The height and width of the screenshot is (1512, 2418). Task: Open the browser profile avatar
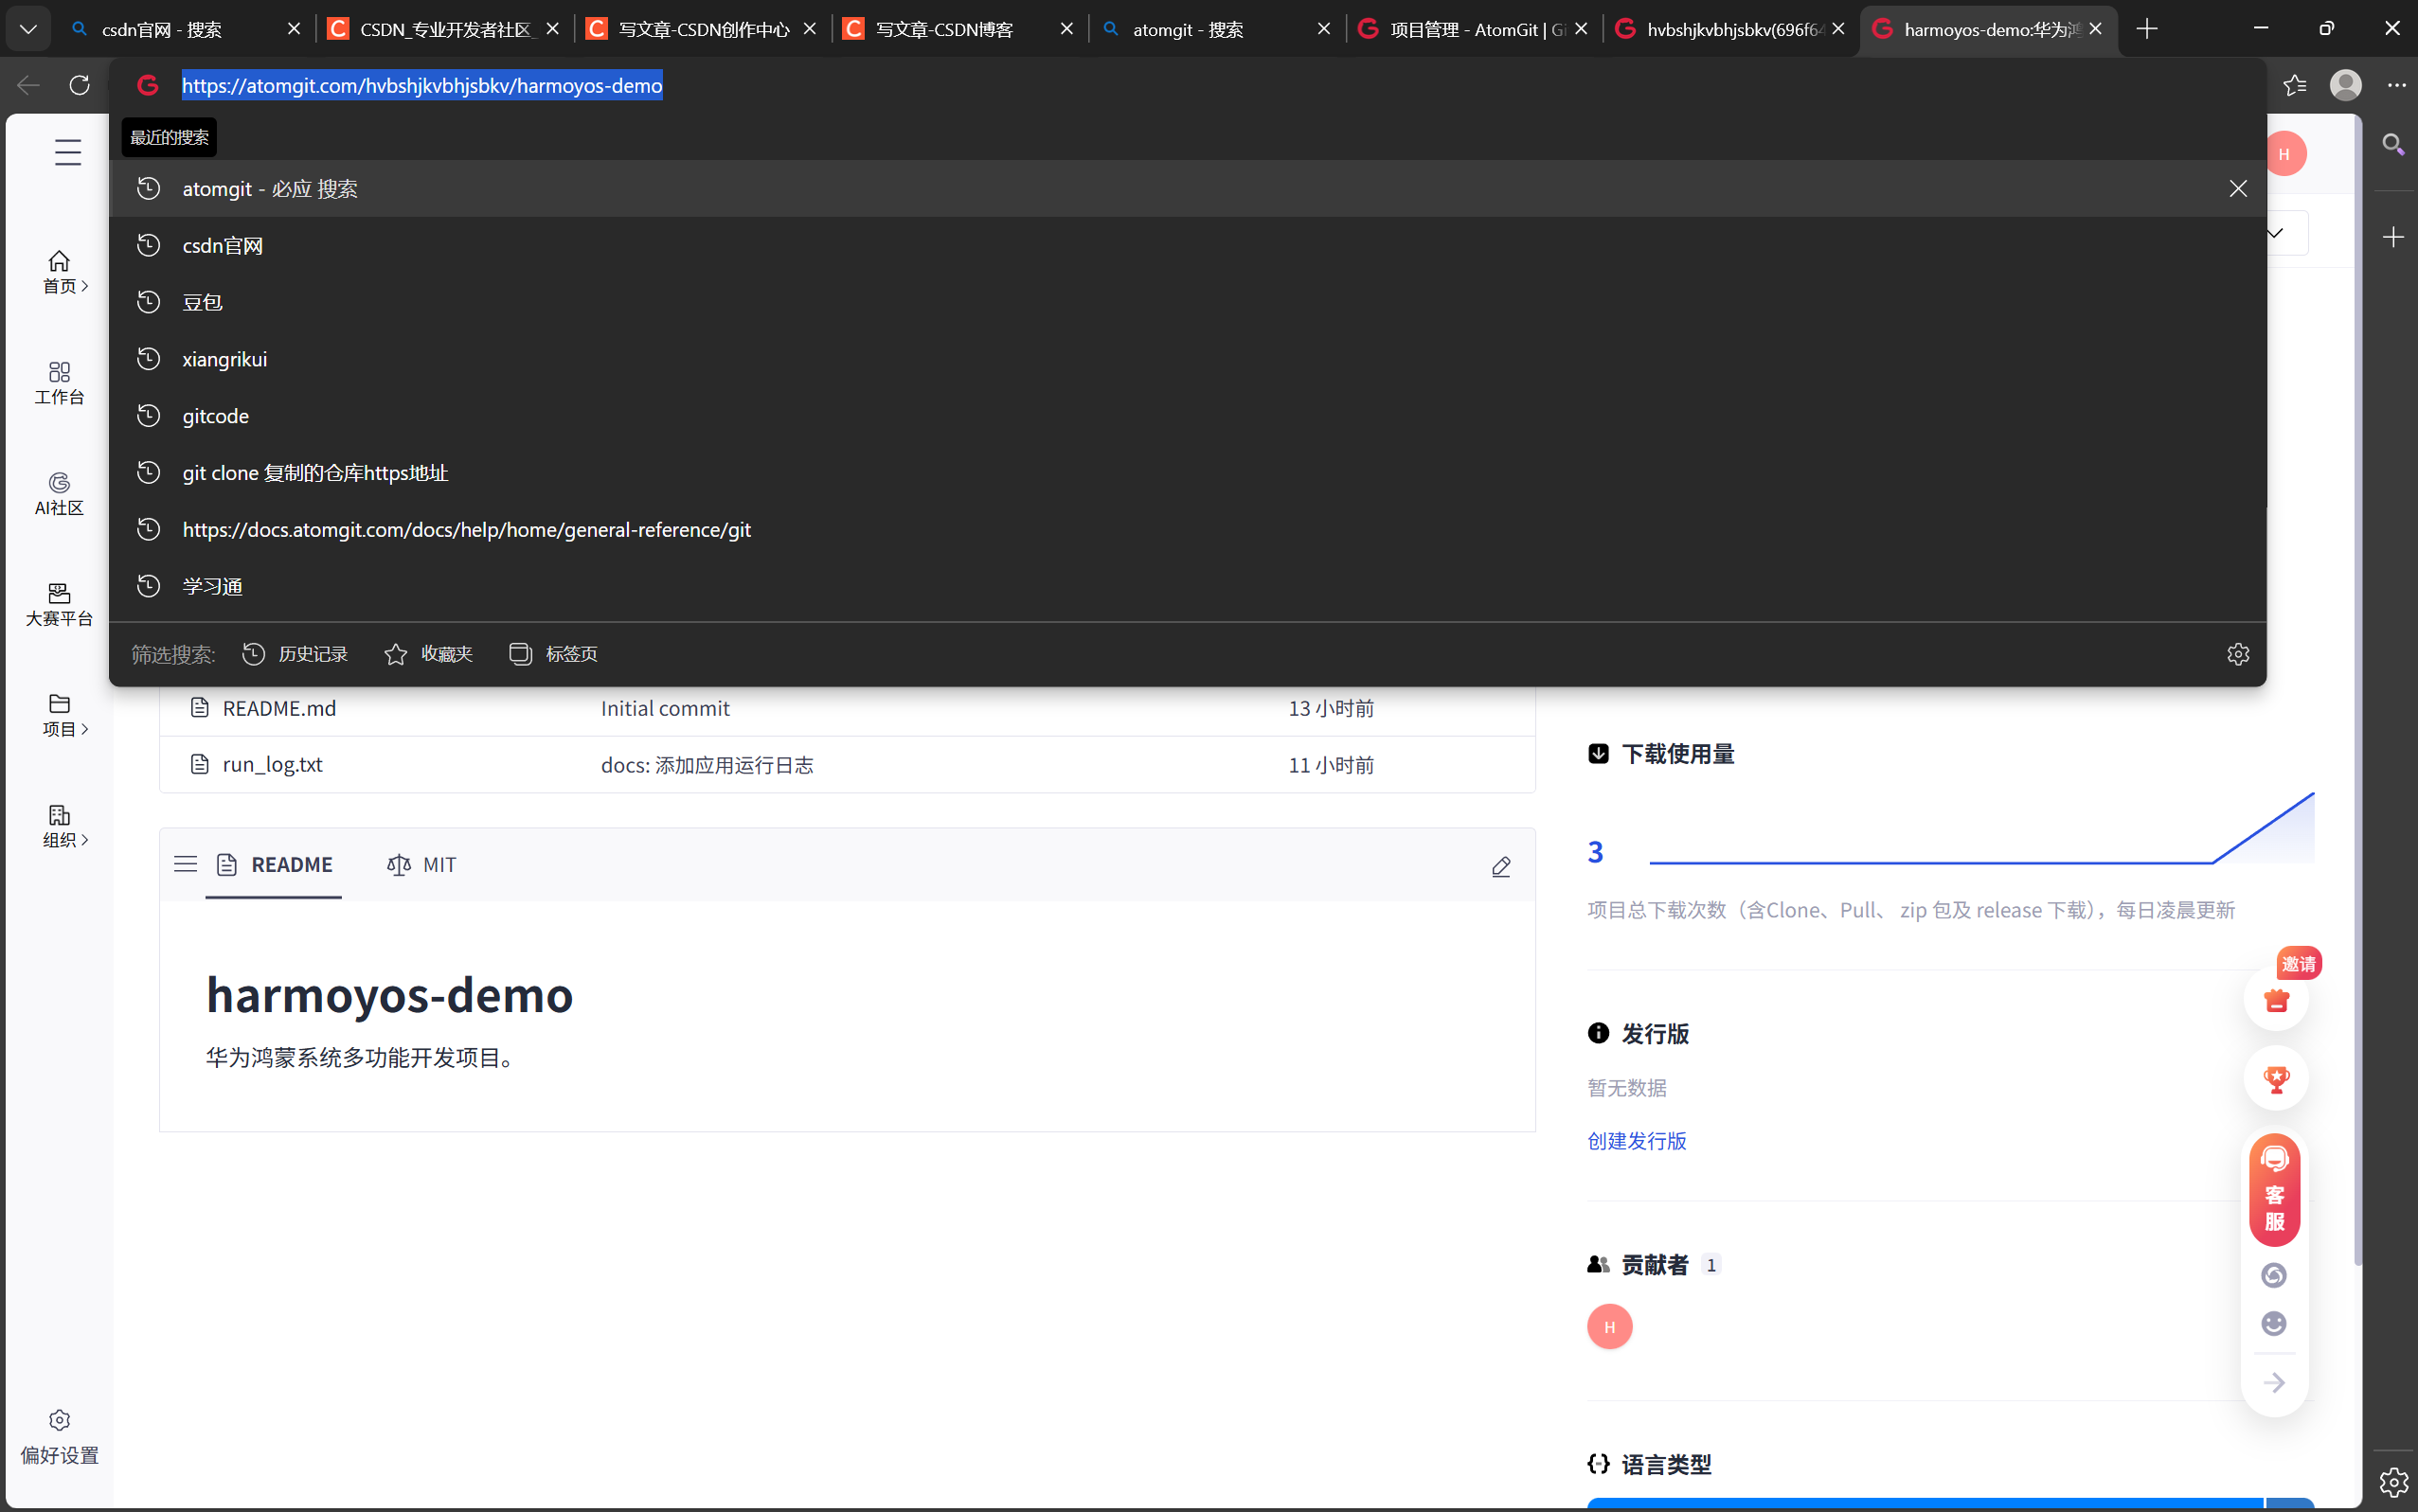click(2345, 85)
